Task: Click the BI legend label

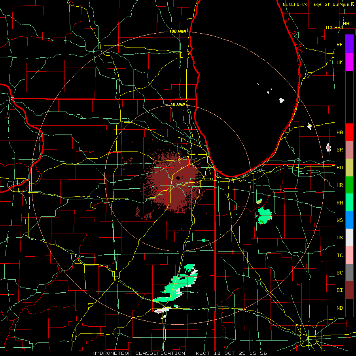Action: (340, 290)
